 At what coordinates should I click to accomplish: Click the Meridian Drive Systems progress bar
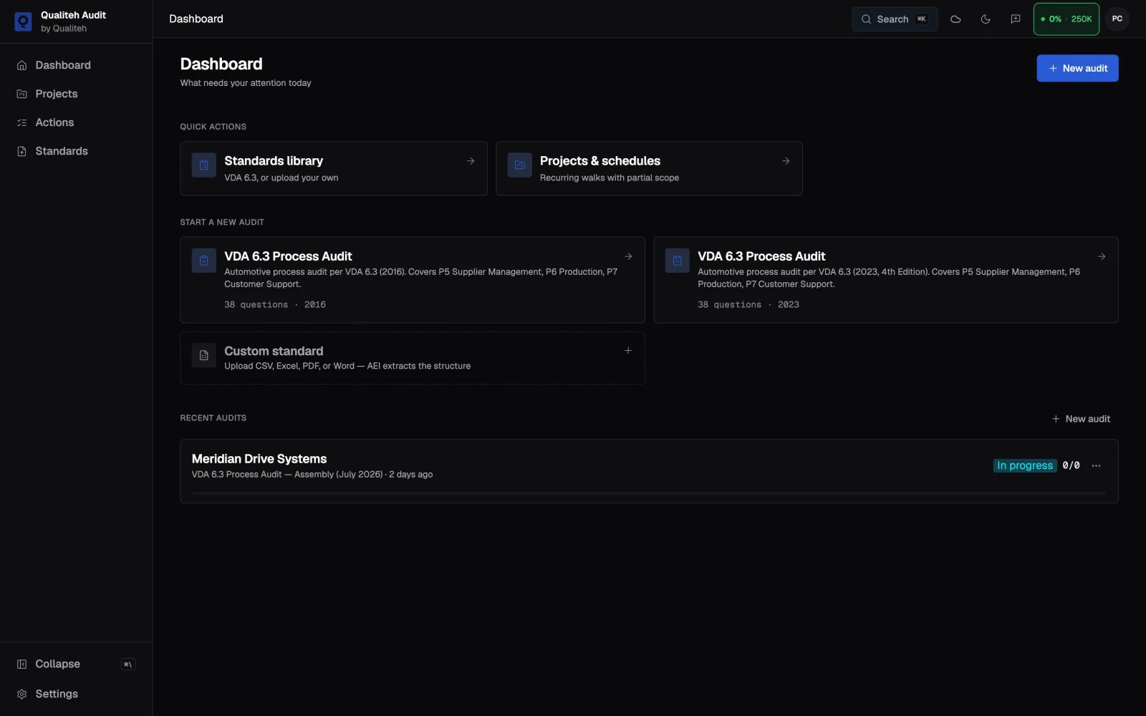[649, 493]
